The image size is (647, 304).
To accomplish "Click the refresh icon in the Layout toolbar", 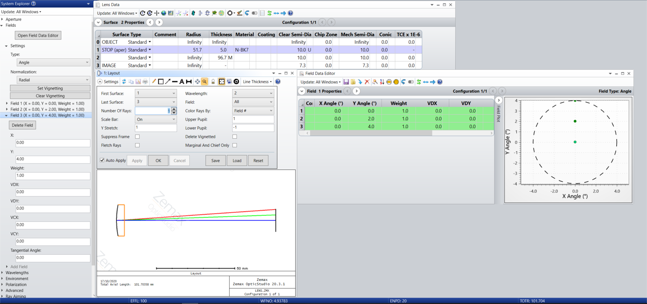I will click(124, 82).
